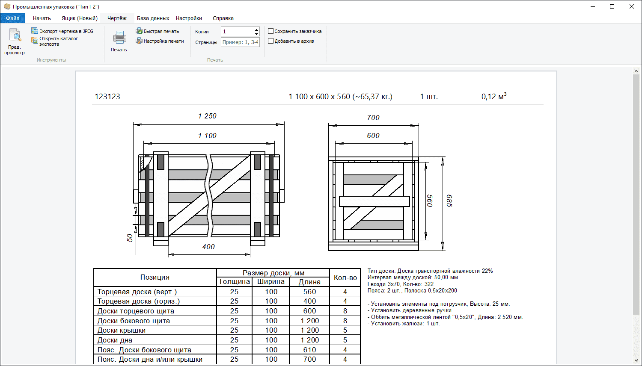
Task: Click the Обить металлической лентой note line
Action: pos(445,317)
